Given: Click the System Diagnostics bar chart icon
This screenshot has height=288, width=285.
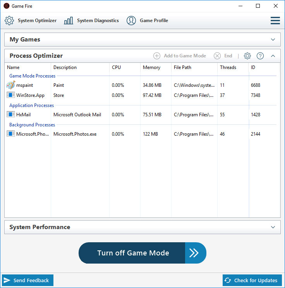Looking at the screenshot, I should click(x=69, y=21).
